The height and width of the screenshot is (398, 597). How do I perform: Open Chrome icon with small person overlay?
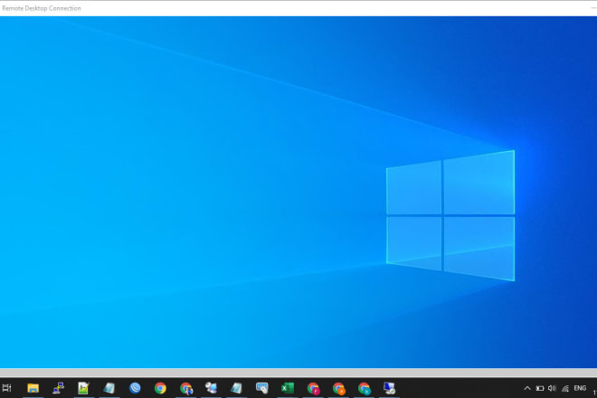(186, 388)
